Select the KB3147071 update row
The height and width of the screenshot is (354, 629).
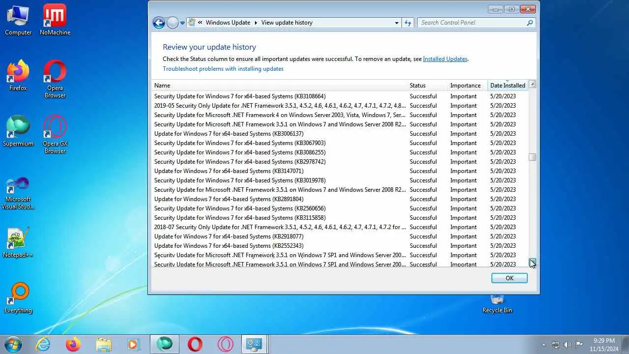click(x=340, y=171)
